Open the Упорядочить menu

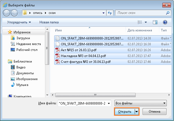point(19,22)
